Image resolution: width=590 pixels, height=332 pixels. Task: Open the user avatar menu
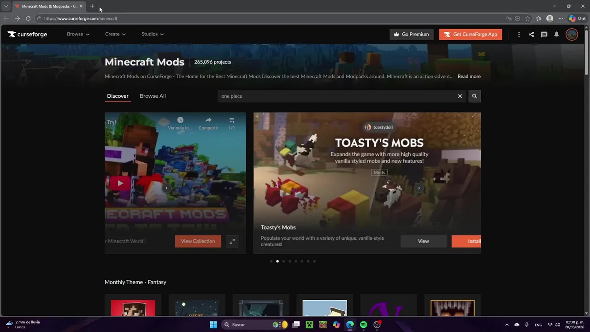click(572, 34)
